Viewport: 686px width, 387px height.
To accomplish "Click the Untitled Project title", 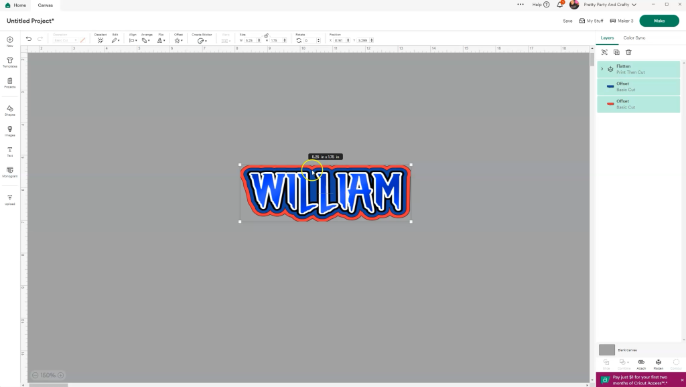I will [30, 21].
